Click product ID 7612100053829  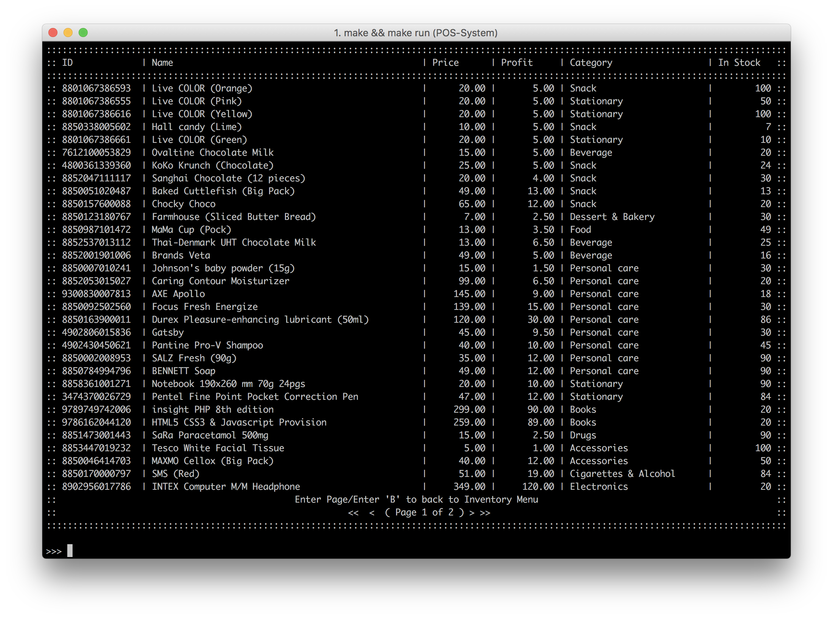[96, 153]
